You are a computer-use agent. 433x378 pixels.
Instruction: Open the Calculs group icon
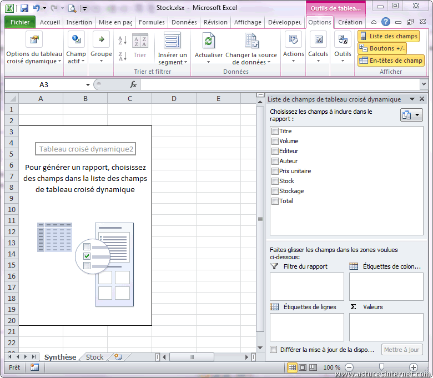(318, 39)
